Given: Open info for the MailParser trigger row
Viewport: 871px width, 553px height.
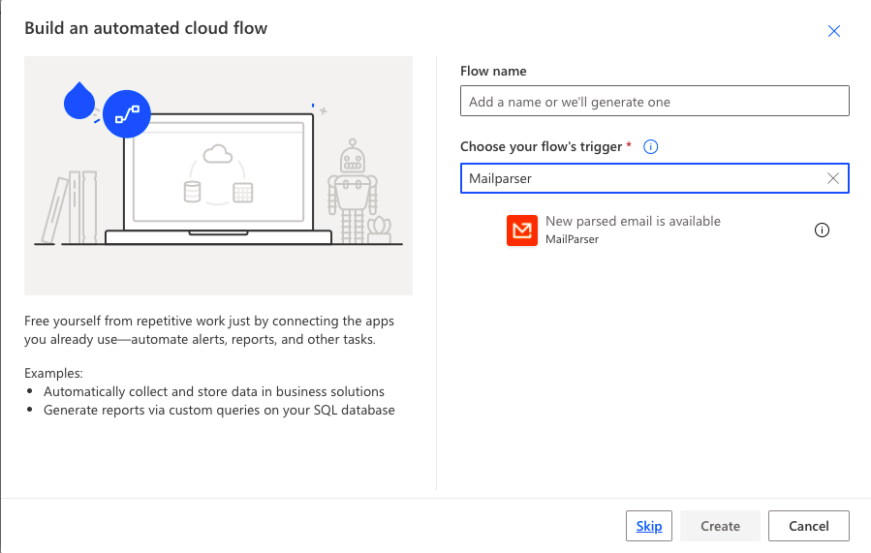Looking at the screenshot, I should (822, 230).
